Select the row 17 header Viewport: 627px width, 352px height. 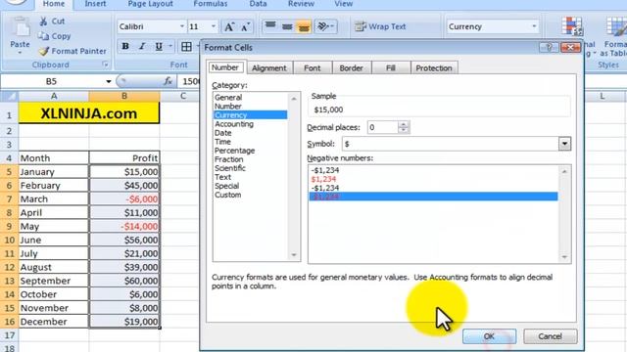tap(9, 335)
